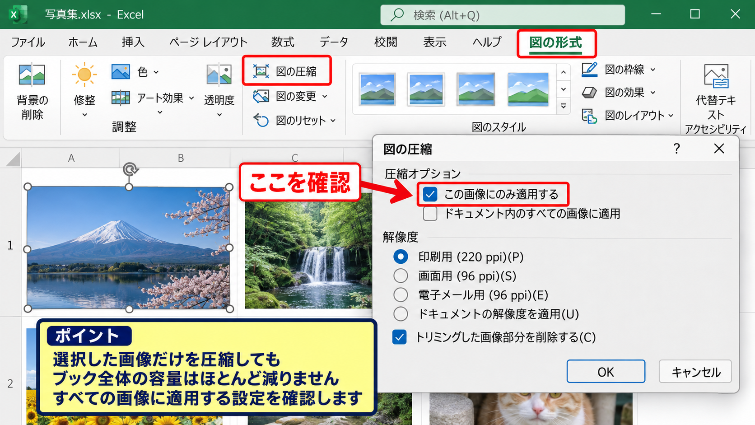The image size is (755, 425).
Task: Select 印刷用 (220 ppi) radio button
Action: click(401, 257)
